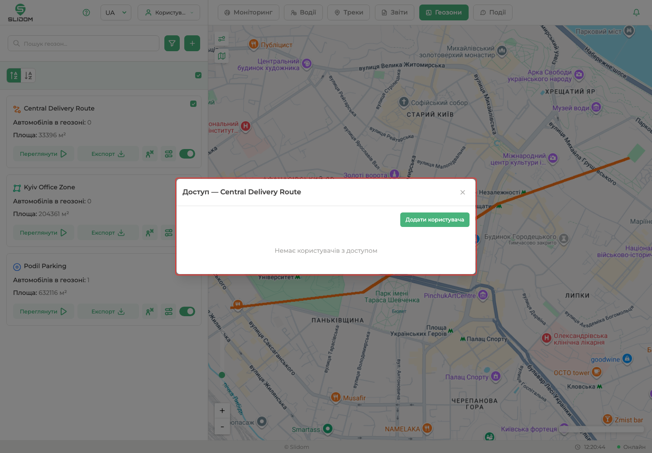Zoom out the map with minus
Image resolution: width=652 pixels, height=453 pixels.
tap(222, 427)
